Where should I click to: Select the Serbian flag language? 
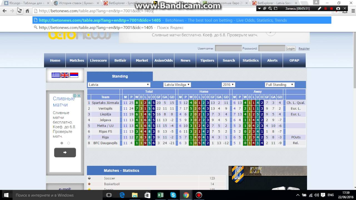74,75
